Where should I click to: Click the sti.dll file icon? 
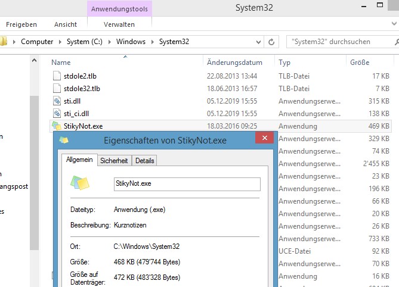pos(57,101)
